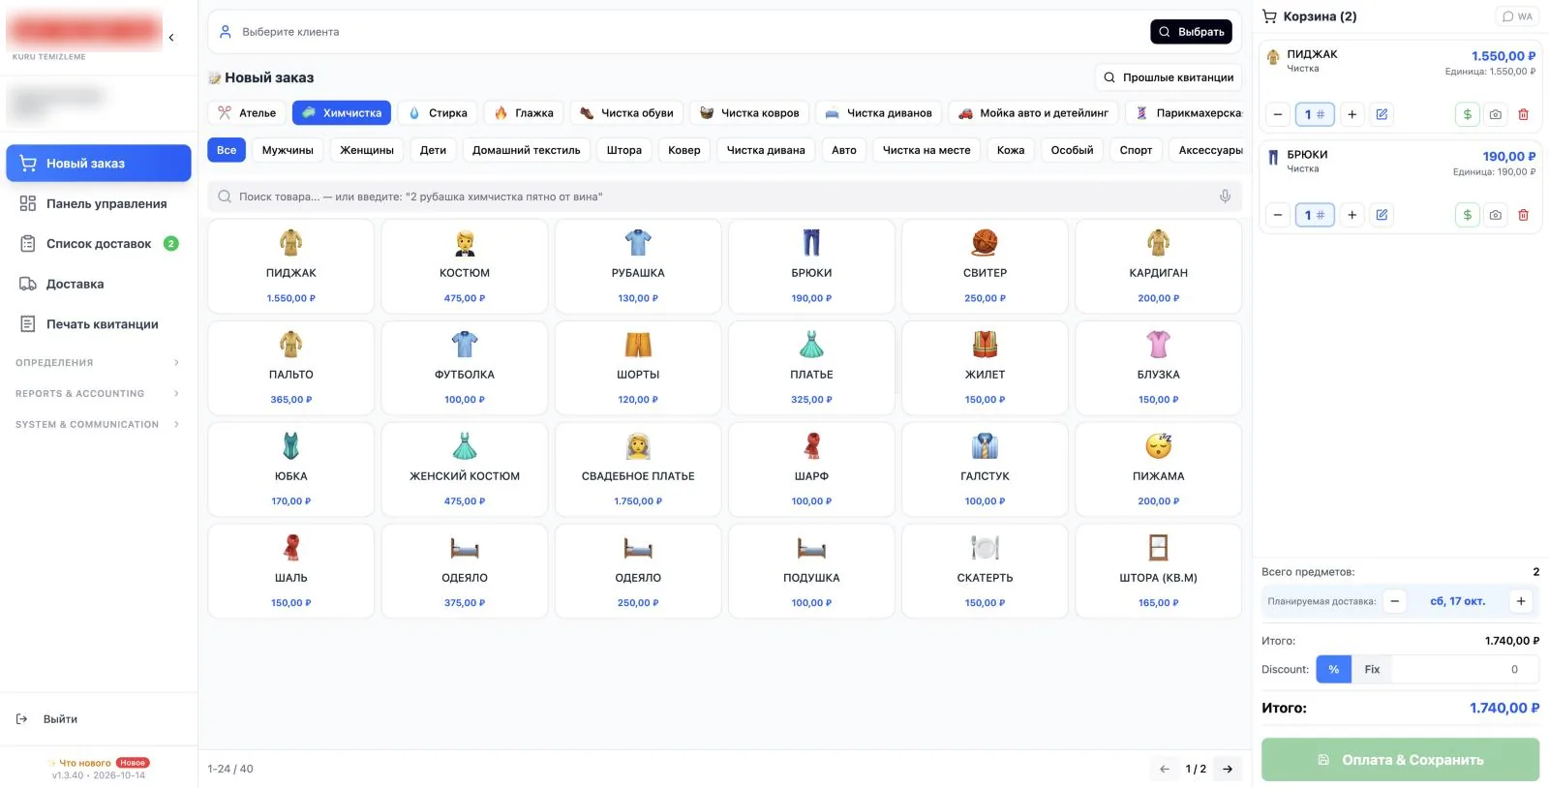Expand the SYSTEM & COMMUNICATION section
This screenshot has width=1549, height=788.
(x=97, y=425)
